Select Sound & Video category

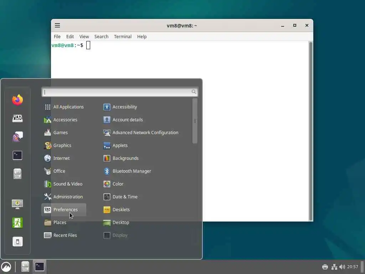coord(64,184)
